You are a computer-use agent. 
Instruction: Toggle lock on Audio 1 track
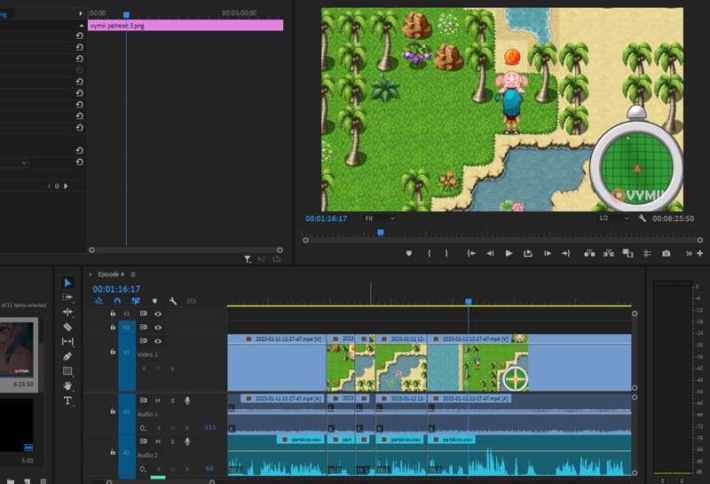click(x=113, y=411)
